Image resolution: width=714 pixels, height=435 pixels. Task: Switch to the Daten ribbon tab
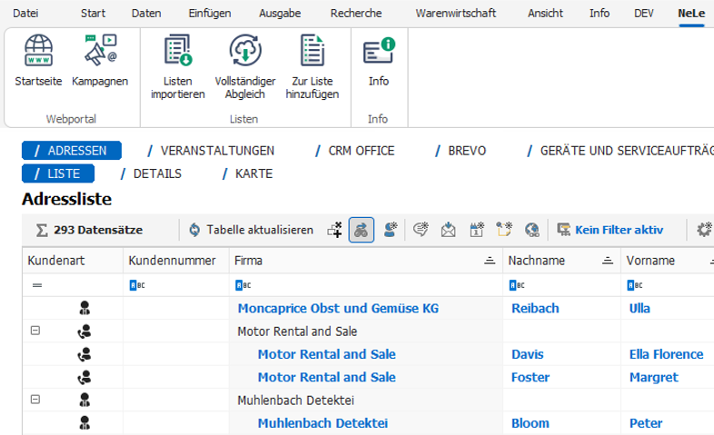pyautogui.click(x=146, y=14)
